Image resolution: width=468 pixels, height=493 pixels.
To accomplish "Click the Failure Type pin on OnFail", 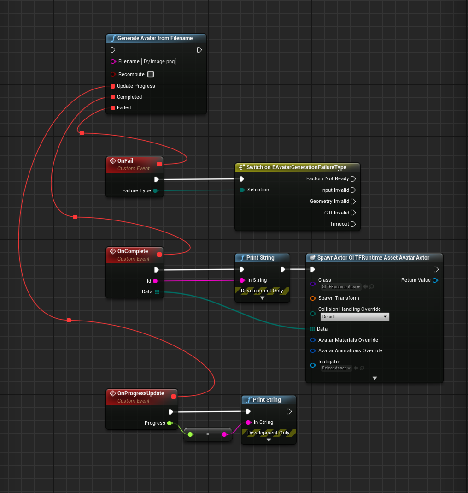I will click(155, 191).
